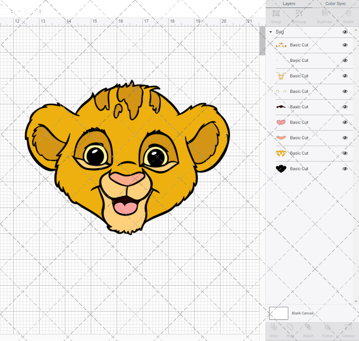
Task: Click the Delete icon
Action: (x=347, y=16)
